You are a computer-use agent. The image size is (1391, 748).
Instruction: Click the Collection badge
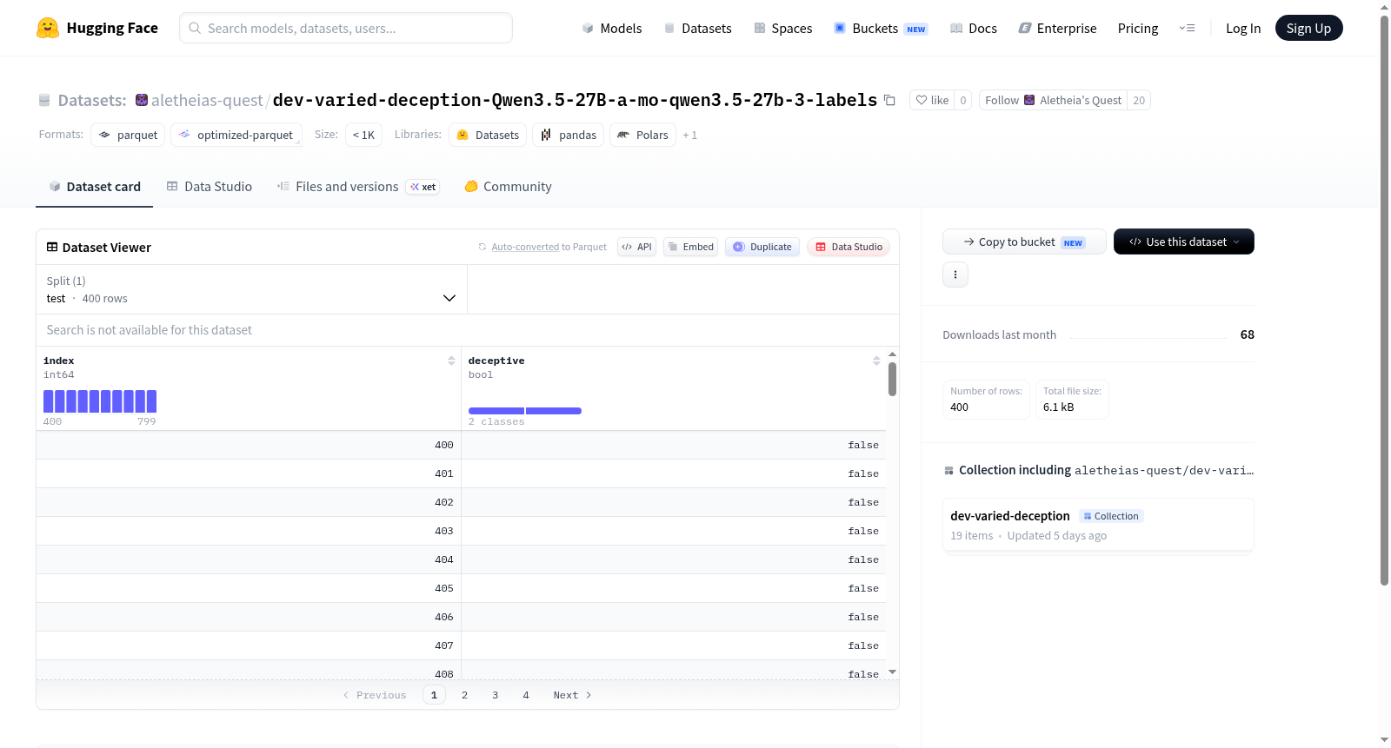click(1111, 516)
